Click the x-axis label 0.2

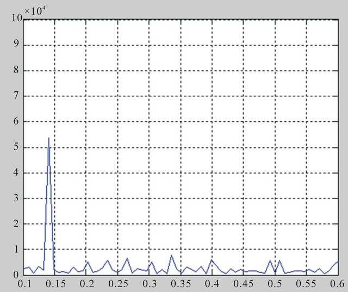87,284
